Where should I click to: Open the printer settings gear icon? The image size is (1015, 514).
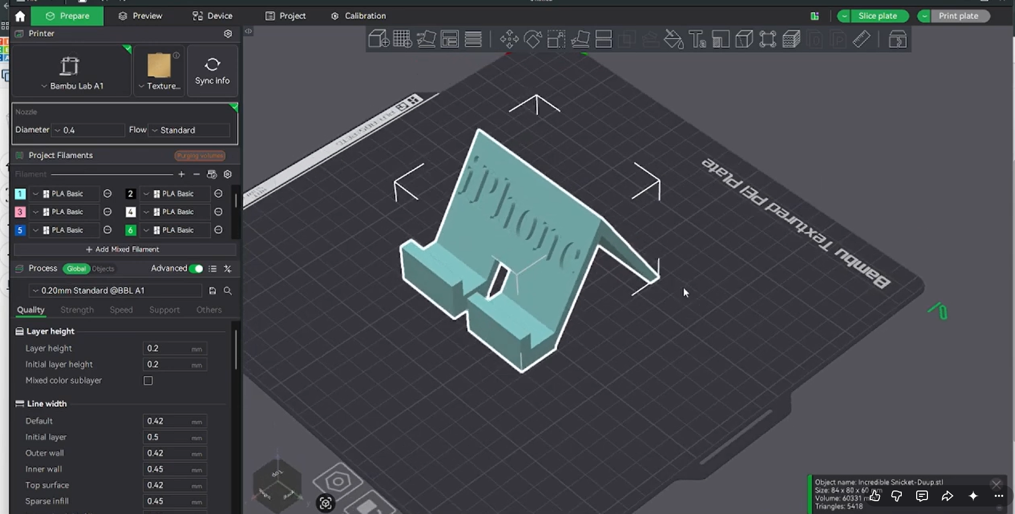228,34
